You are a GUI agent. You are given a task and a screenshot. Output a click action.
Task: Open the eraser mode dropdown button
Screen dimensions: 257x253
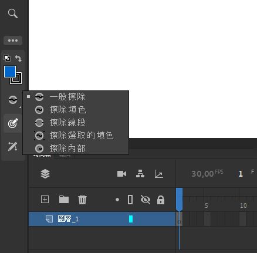point(13,100)
